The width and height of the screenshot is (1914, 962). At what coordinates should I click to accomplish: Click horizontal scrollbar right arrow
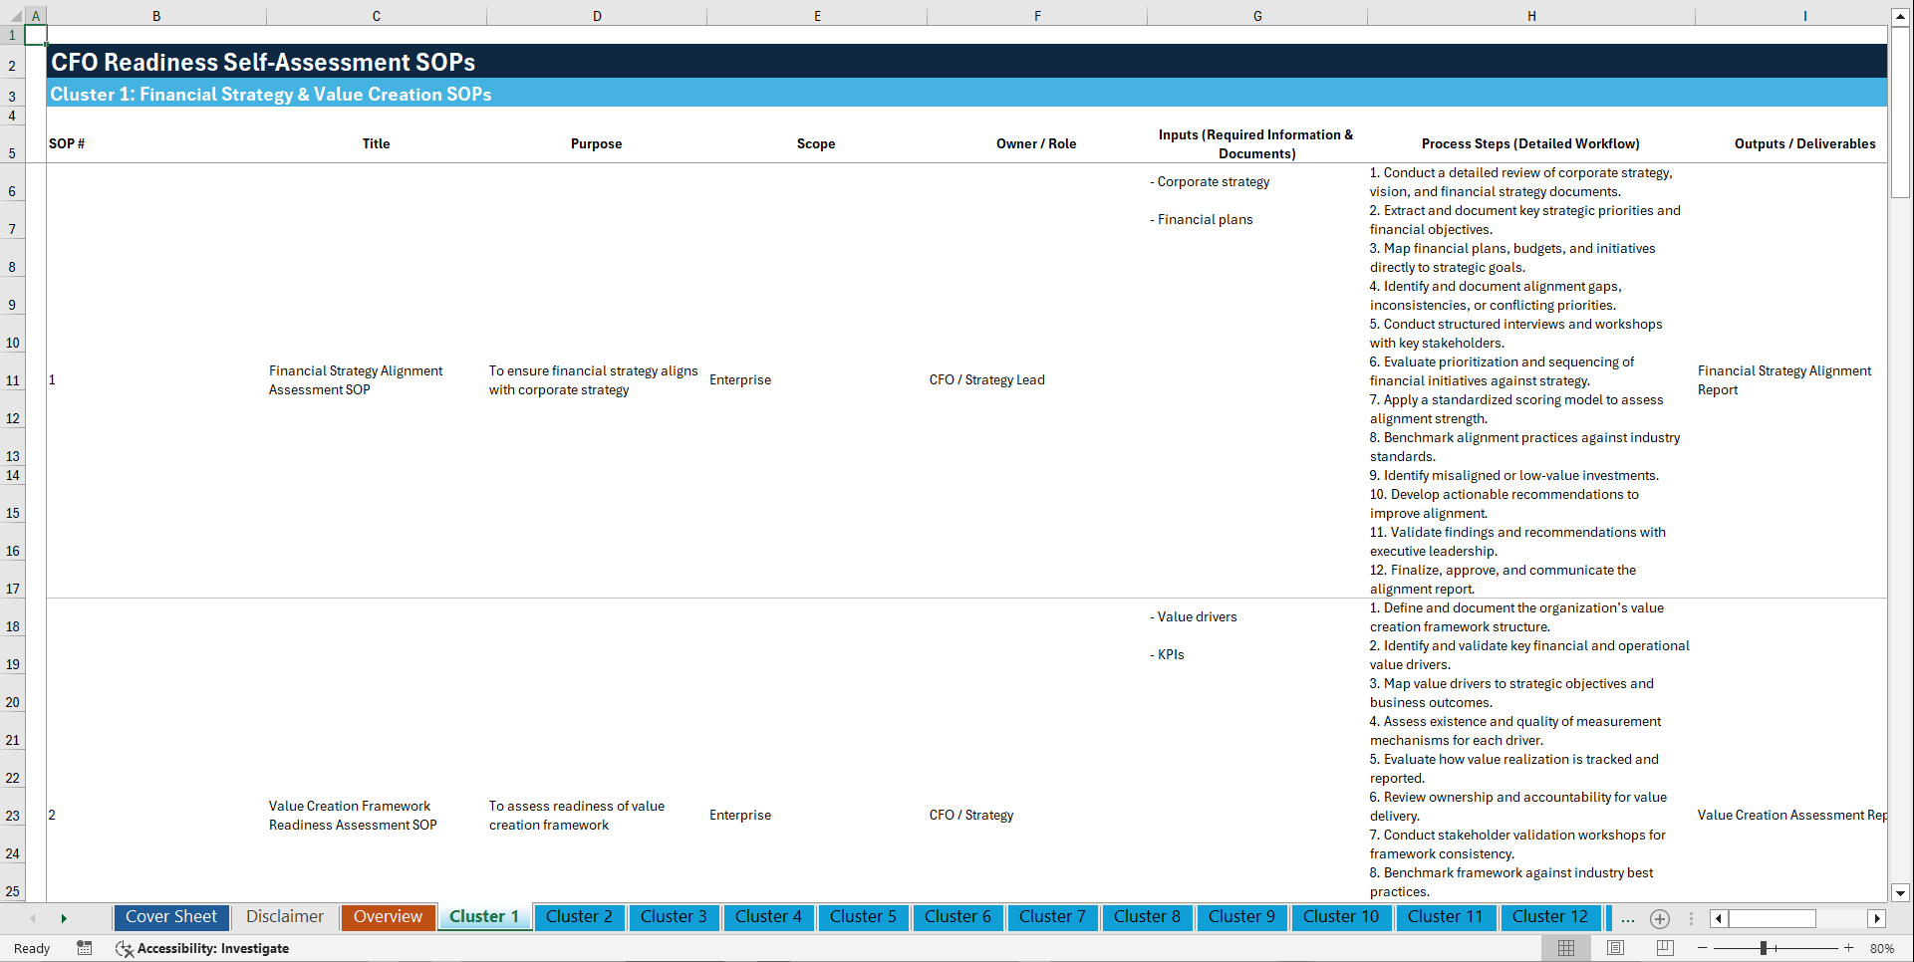tap(1877, 918)
